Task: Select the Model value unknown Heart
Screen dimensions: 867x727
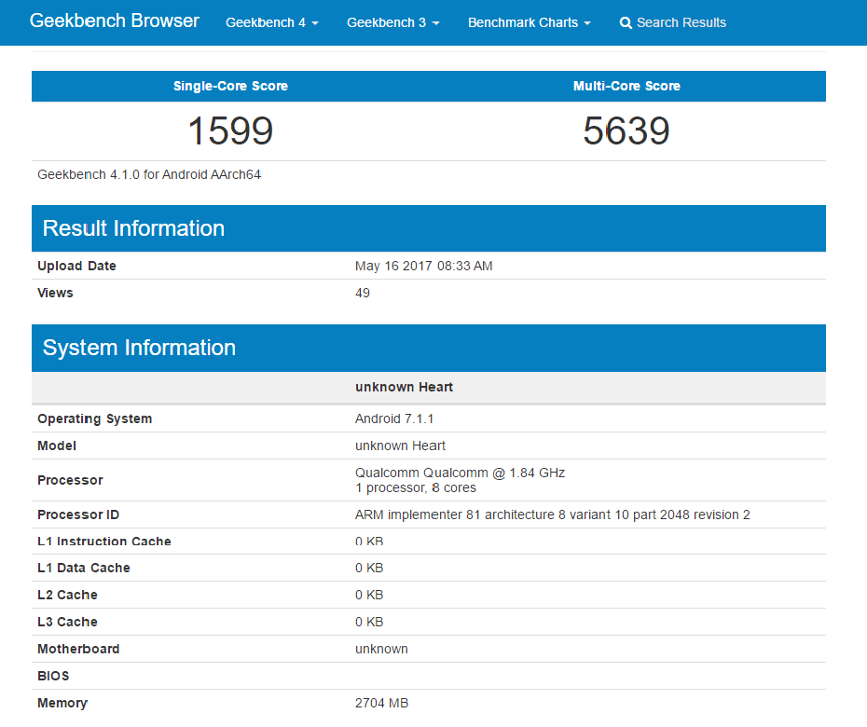Action: point(400,446)
